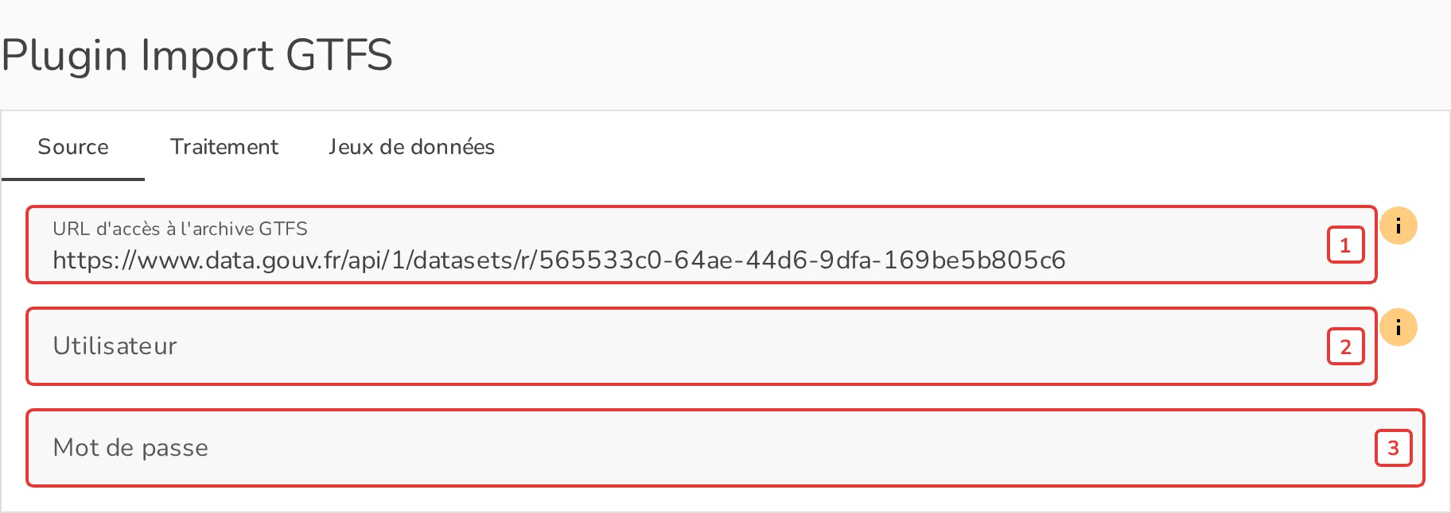Focus the URL d'accès à l'archive GTFS field
This screenshot has height=513, width=1451.
click(x=701, y=245)
